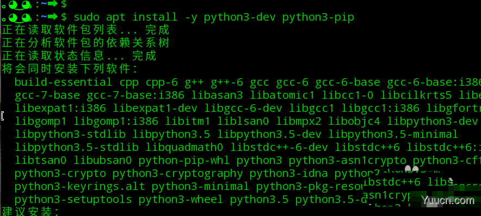Viewport: 481px width, 216px height.
Task: Click the package name libubsan0
Action: 102,160
